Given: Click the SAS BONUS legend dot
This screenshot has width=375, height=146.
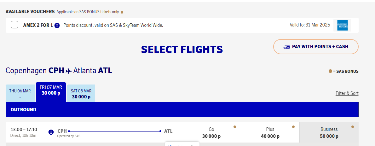Looking at the screenshot, I should 330,71.
